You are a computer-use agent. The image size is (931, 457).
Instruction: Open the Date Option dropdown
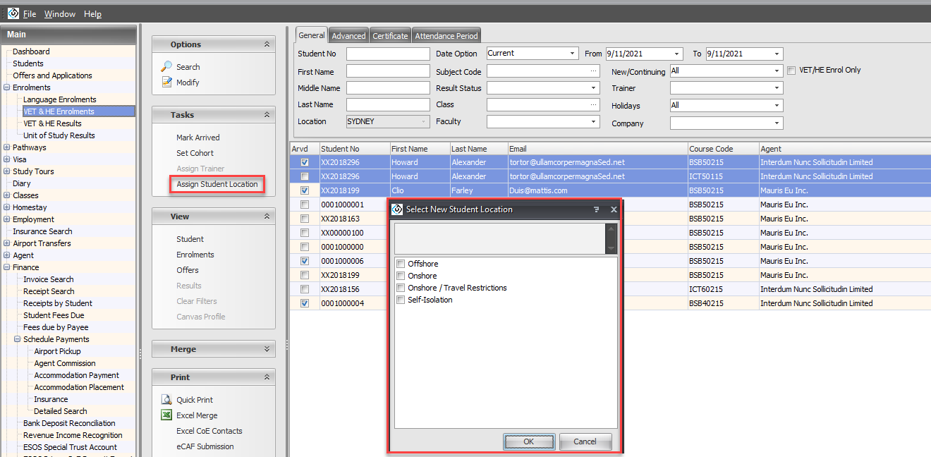573,54
